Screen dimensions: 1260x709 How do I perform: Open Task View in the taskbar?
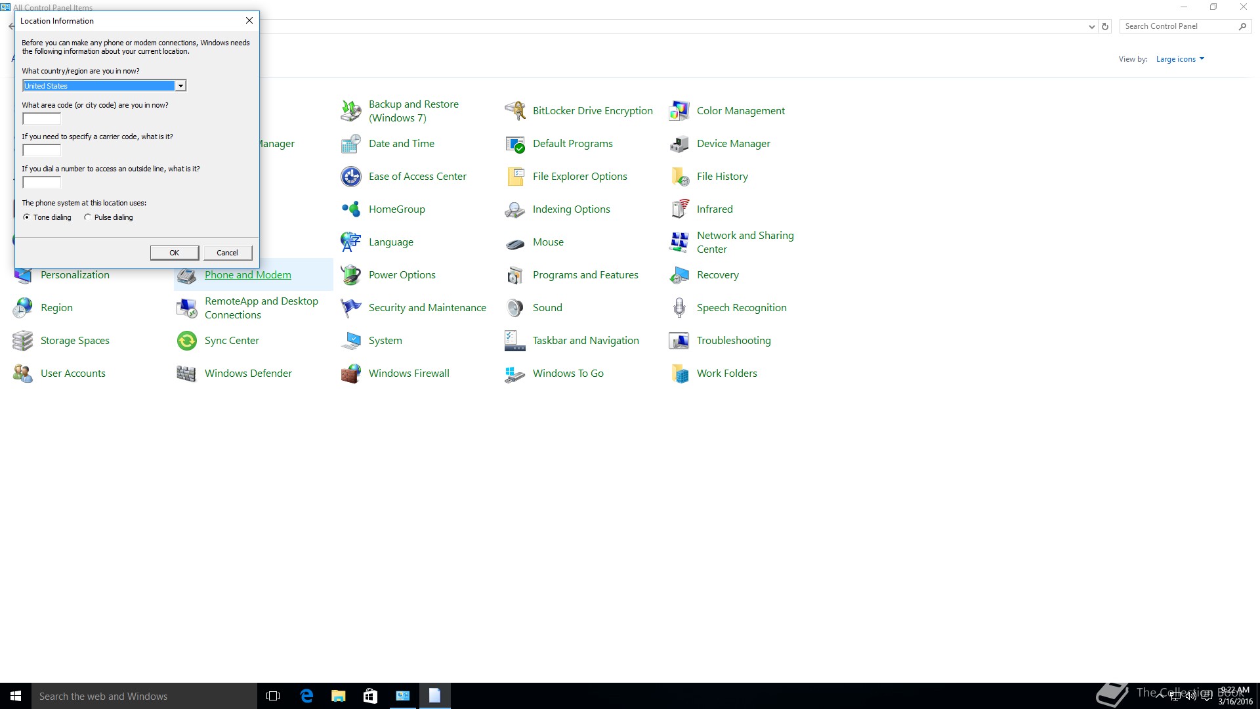pyautogui.click(x=273, y=696)
